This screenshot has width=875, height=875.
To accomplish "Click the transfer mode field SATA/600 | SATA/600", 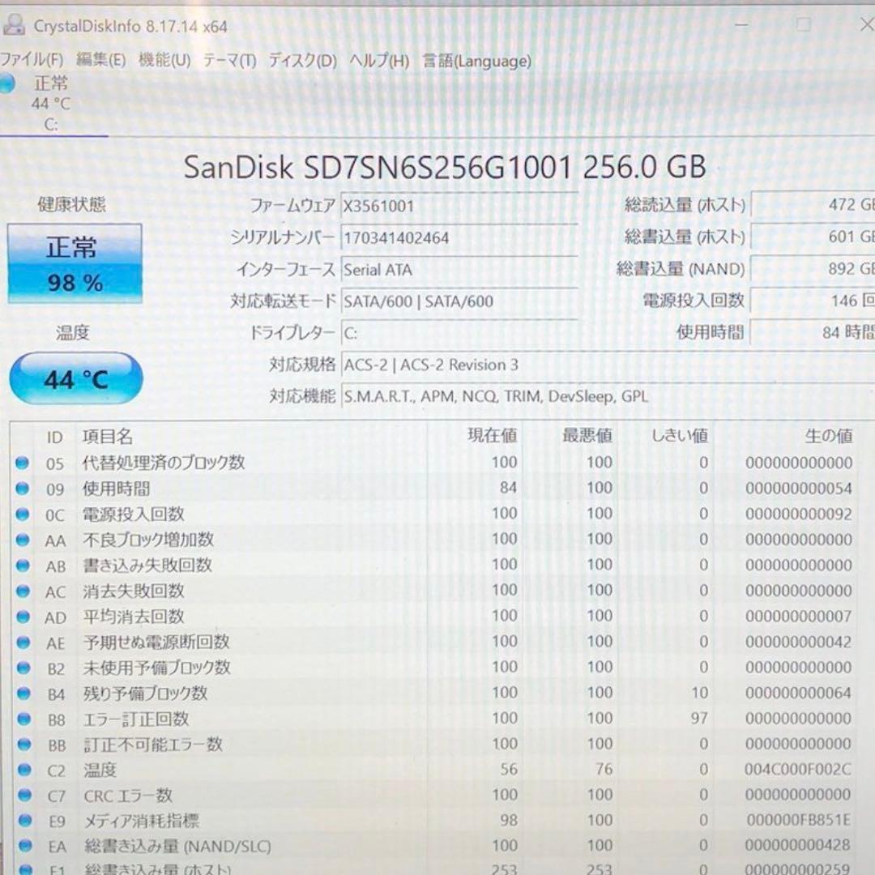I will [459, 302].
